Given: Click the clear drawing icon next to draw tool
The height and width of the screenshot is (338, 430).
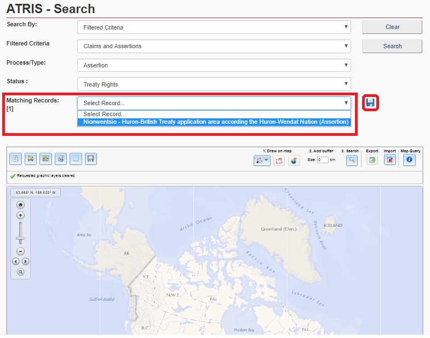Looking at the screenshot, I should tap(279, 161).
